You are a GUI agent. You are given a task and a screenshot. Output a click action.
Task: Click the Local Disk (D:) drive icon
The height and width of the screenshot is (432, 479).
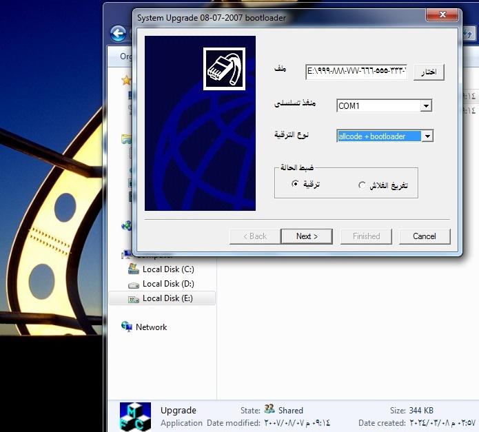134,285
